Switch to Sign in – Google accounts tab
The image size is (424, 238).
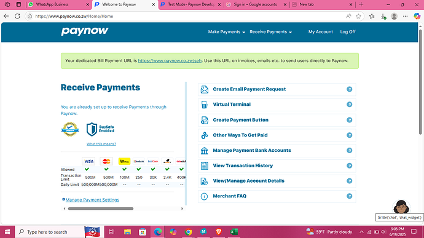pos(256,4)
